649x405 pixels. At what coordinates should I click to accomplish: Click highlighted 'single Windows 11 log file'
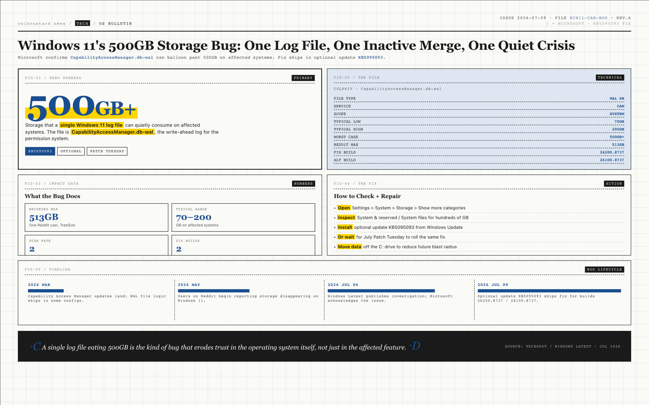[x=91, y=125]
